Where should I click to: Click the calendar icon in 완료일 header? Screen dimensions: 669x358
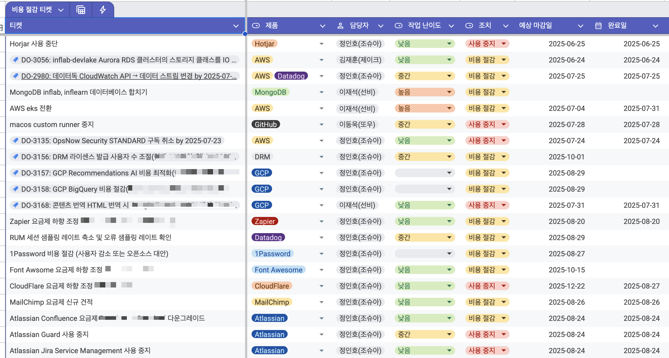pyautogui.click(x=598, y=26)
